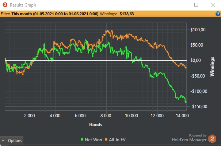Expand the Options panel
The width and height of the screenshot is (221, 146).
click(12, 141)
